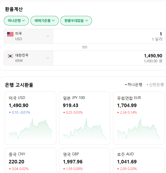Open the 환율우대없음 preference dropdown
Image resolution: width=166 pixels, height=173 pixels.
tap(76, 21)
